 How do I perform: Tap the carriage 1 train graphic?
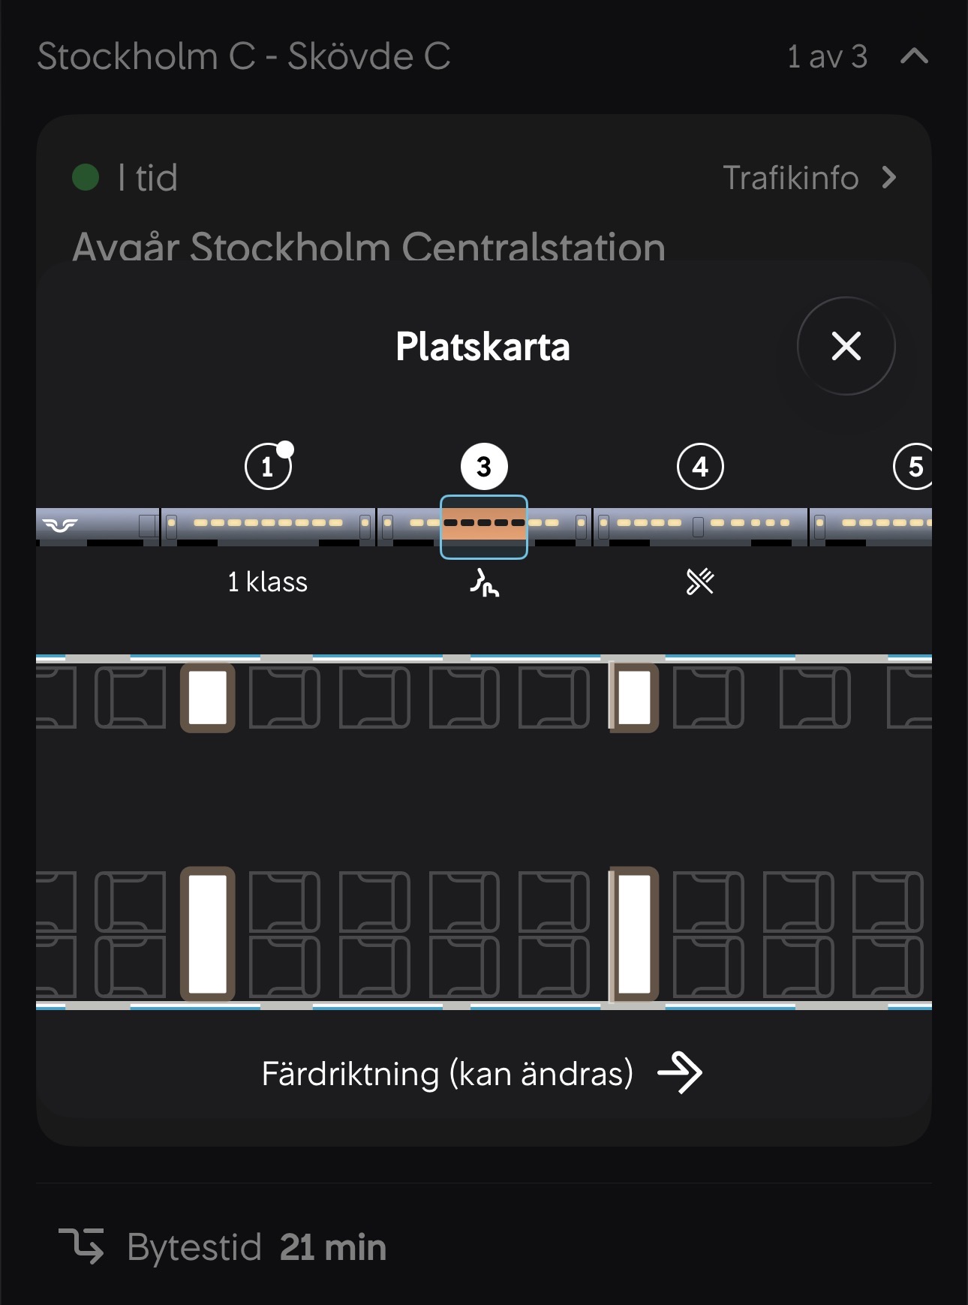pos(268,526)
